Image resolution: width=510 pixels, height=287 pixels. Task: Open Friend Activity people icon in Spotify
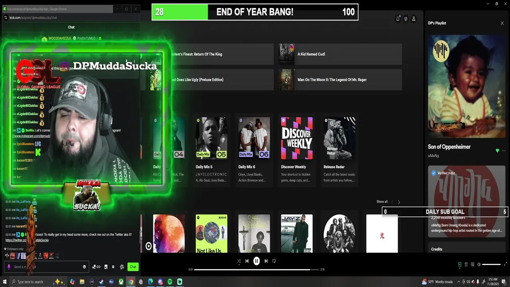pyautogui.click(x=406, y=19)
